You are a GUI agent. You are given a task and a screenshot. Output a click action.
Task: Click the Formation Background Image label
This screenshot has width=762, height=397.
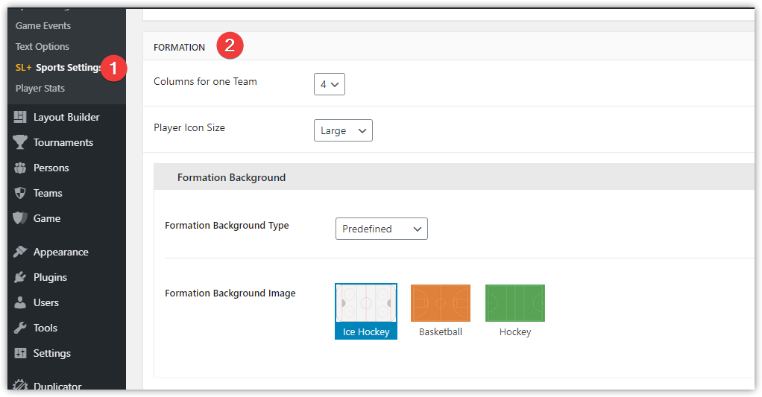(230, 293)
